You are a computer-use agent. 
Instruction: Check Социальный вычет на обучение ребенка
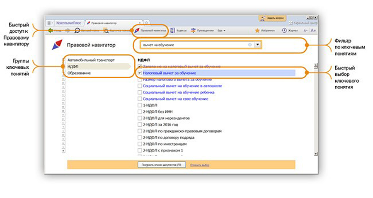[x=140, y=92]
